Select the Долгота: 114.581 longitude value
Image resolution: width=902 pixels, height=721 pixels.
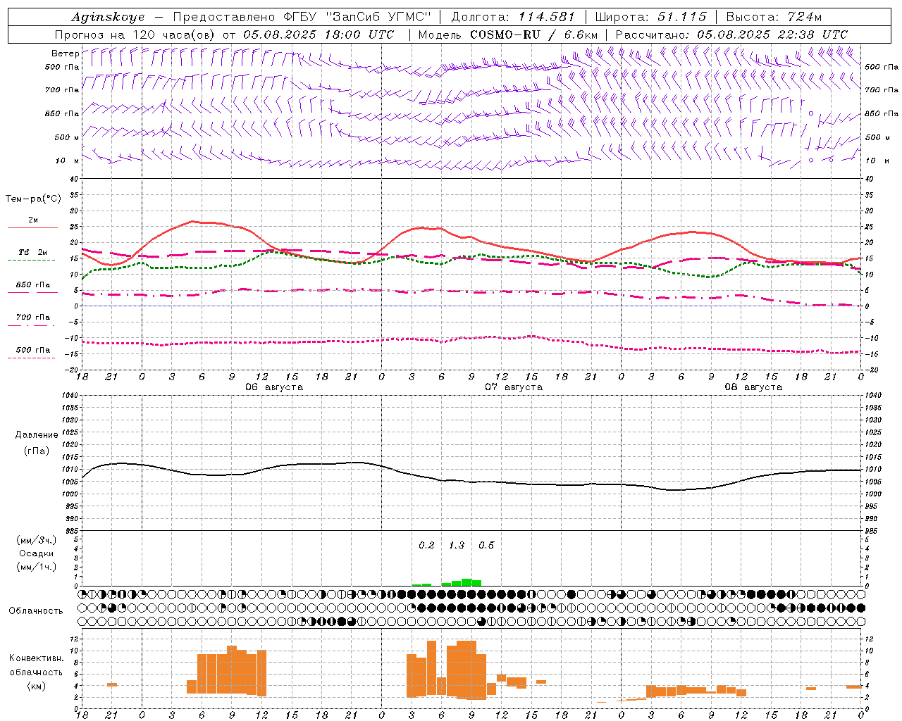pyautogui.click(x=513, y=17)
